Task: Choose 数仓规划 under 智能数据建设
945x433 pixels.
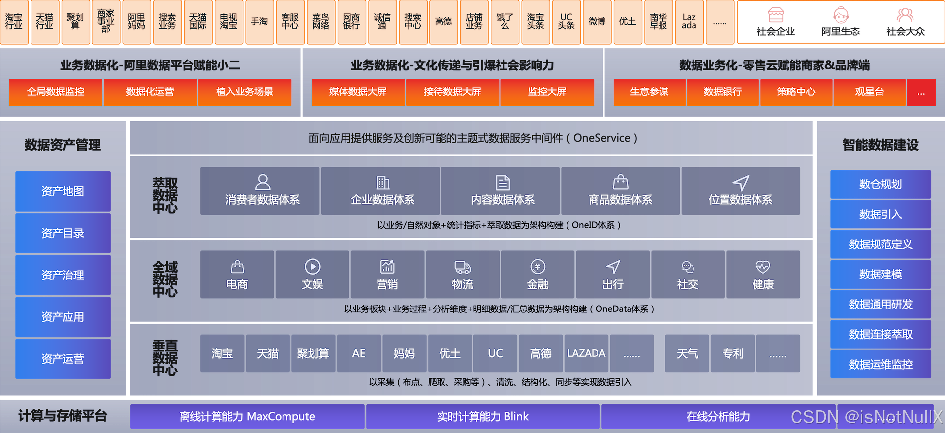Action: [881, 185]
